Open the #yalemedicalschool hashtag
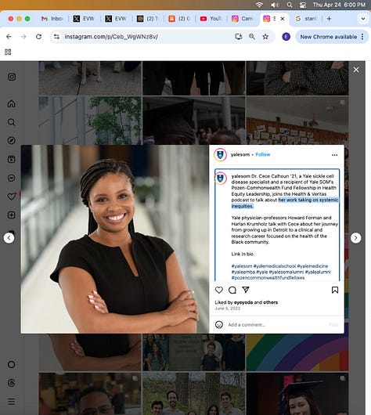This screenshot has height=415, width=371. click(275, 266)
